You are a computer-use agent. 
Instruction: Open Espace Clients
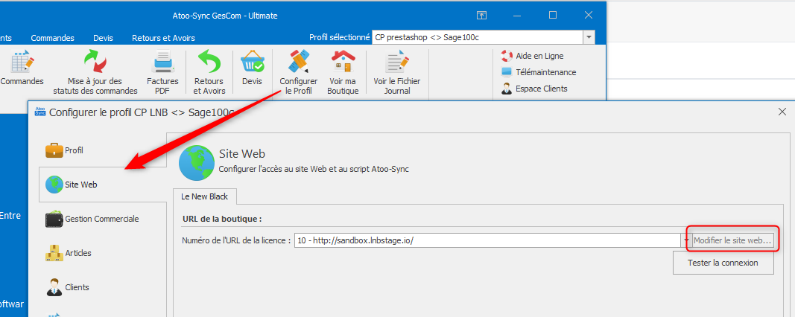tap(534, 89)
